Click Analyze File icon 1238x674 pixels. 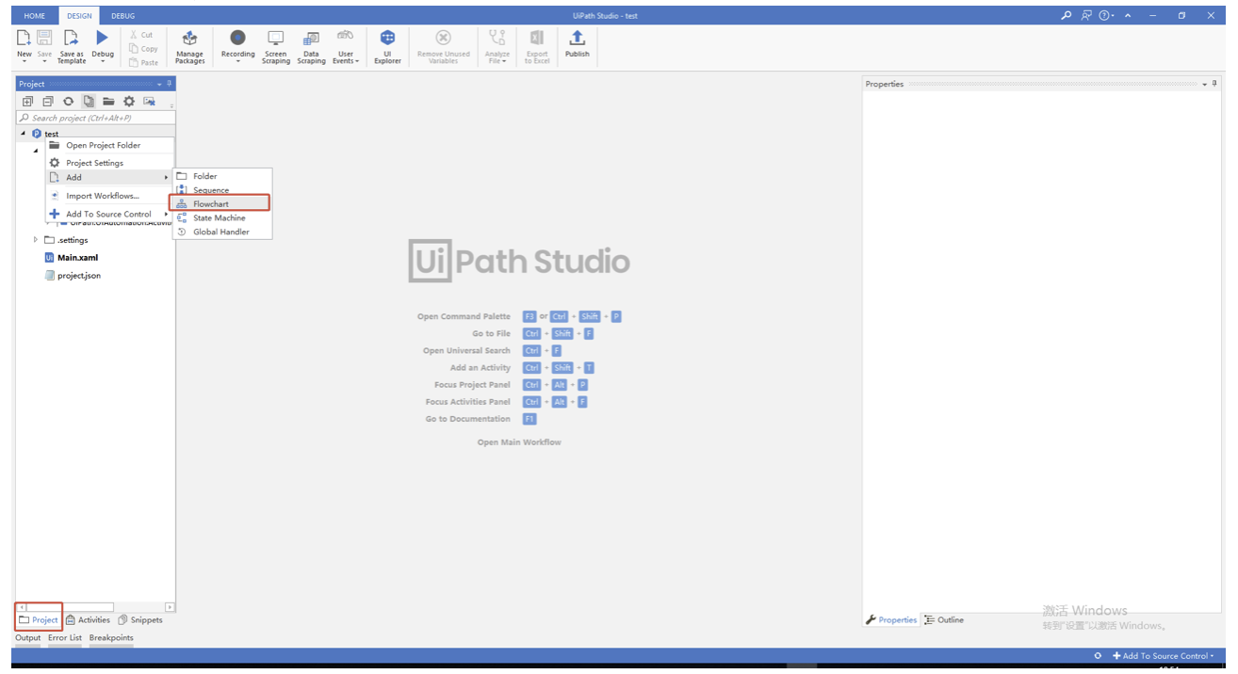(x=497, y=38)
